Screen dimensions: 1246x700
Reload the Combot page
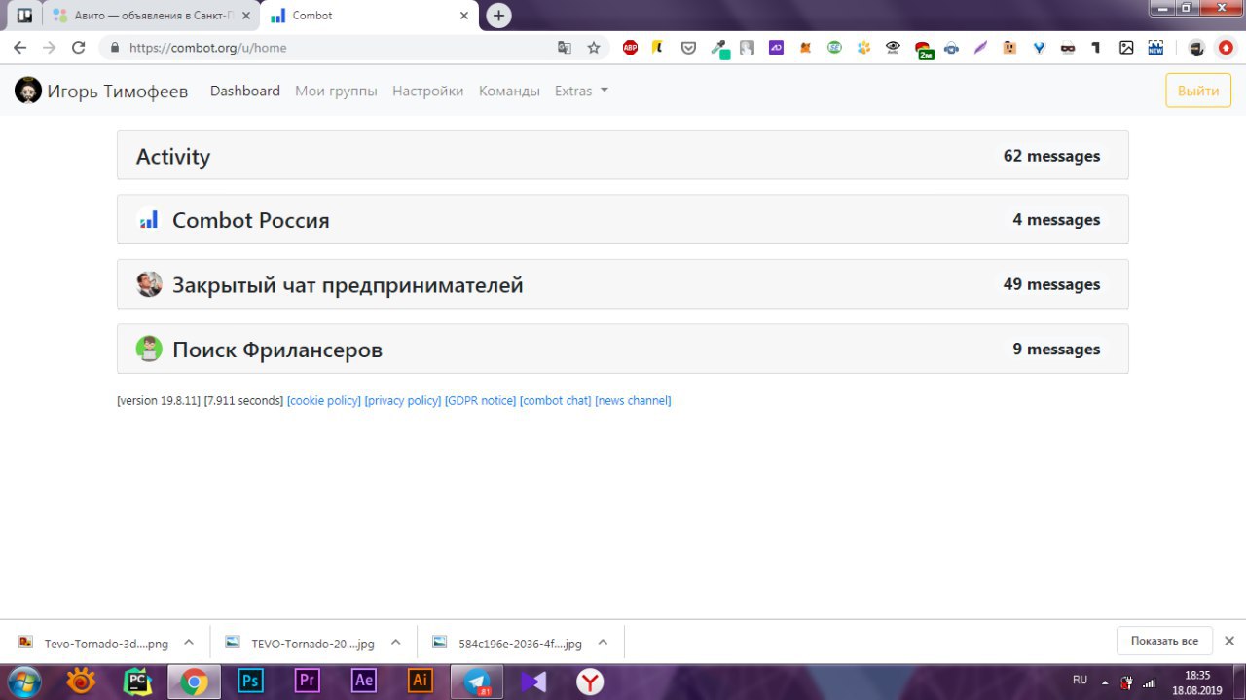coord(79,47)
